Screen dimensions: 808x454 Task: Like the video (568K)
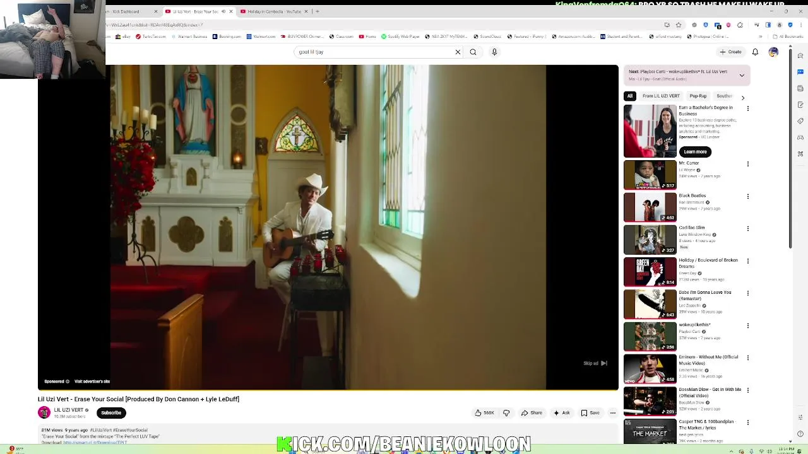coord(484,413)
